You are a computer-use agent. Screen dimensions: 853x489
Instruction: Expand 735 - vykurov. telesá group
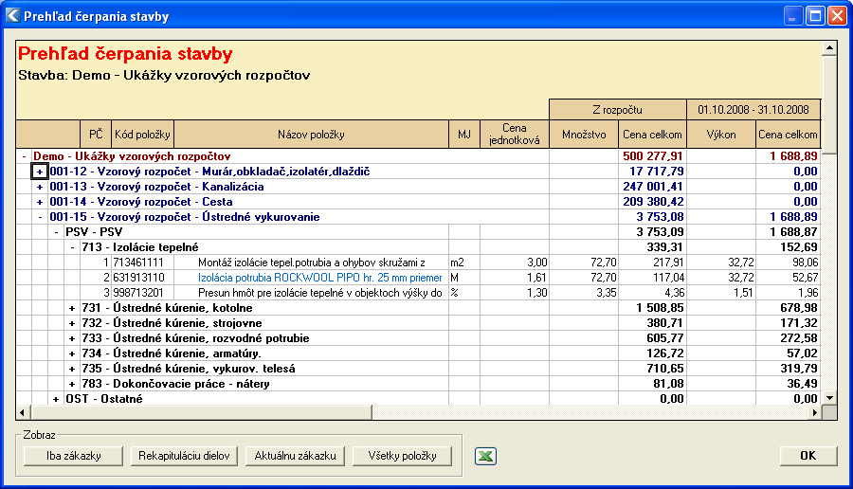[72, 369]
